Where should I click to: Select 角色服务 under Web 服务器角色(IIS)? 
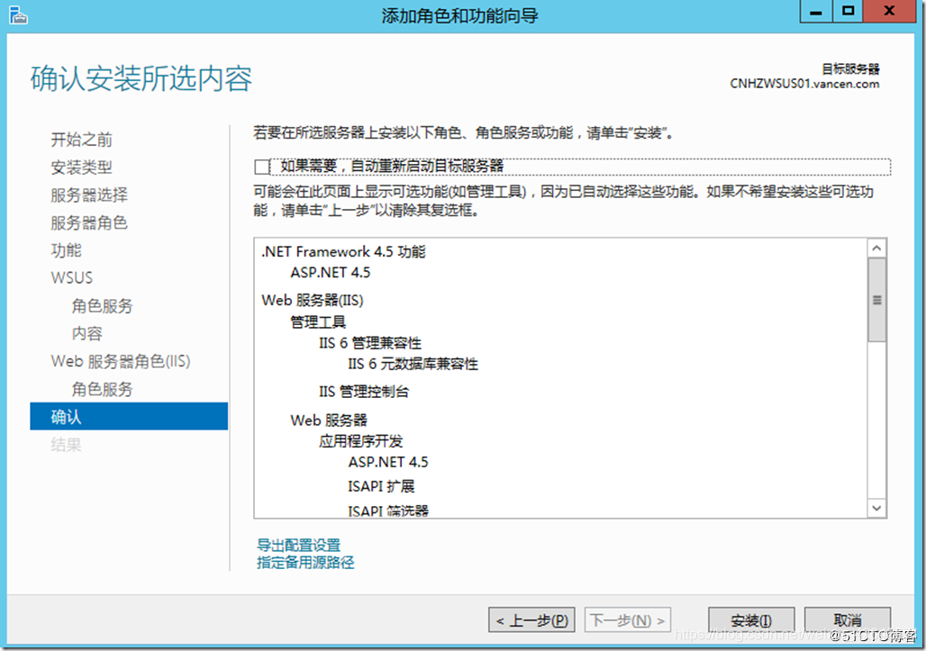pyautogui.click(x=102, y=389)
